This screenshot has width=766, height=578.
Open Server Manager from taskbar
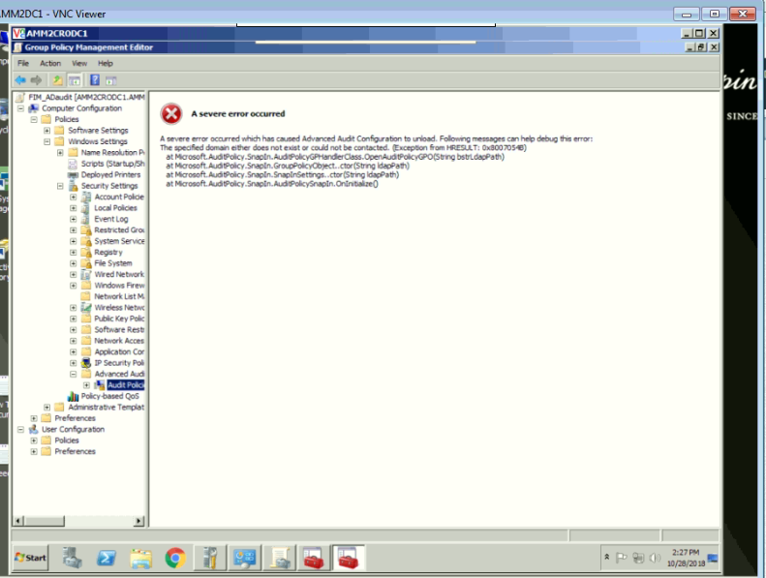[73, 558]
